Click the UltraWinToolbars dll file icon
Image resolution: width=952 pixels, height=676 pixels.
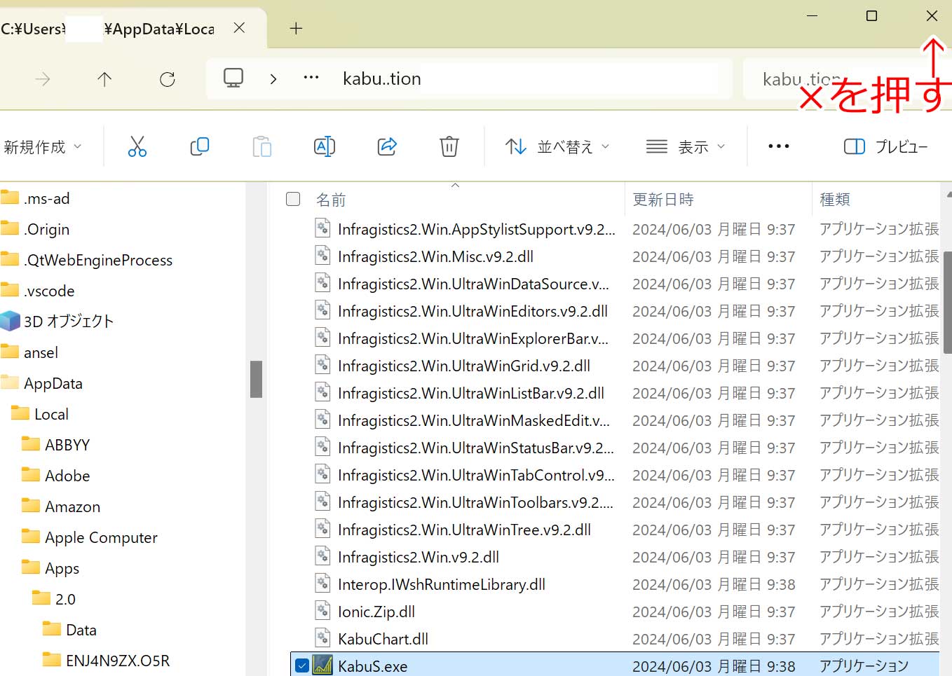click(x=322, y=501)
